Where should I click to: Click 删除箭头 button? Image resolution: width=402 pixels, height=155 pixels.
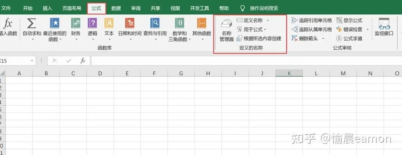tap(305, 39)
